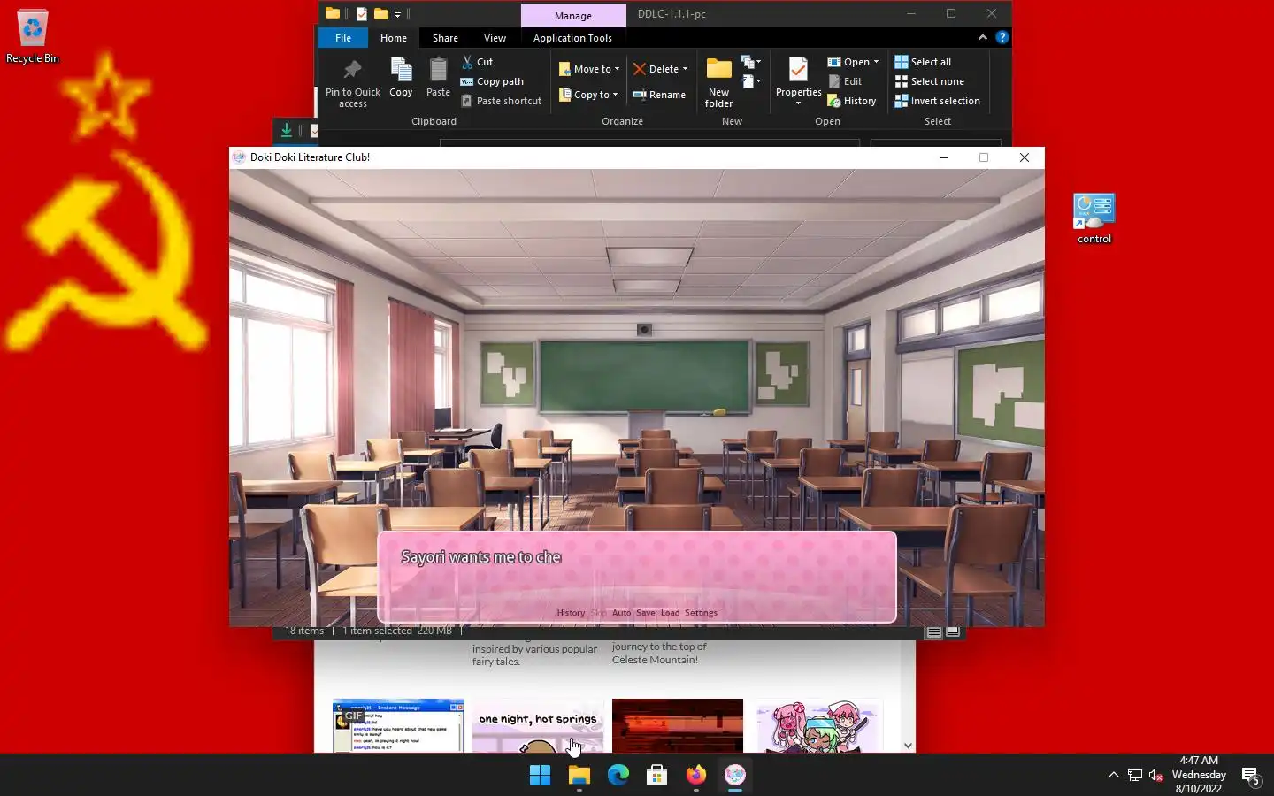The height and width of the screenshot is (796, 1274).
Task: Click the quick access Properties checkmark icon
Action: 362,14
